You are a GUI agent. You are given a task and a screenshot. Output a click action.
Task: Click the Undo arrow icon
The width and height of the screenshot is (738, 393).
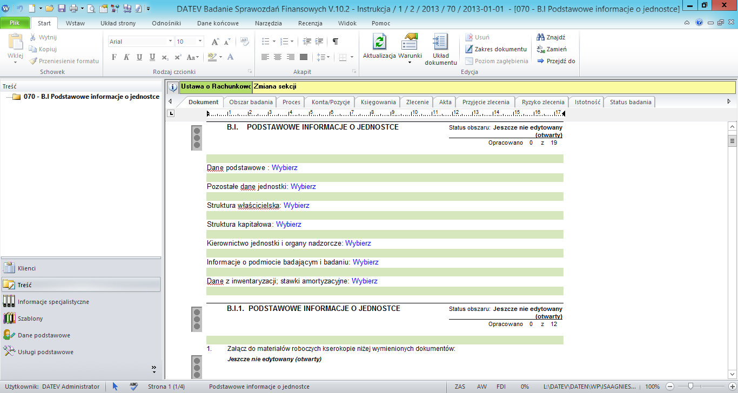coord(20,9)
